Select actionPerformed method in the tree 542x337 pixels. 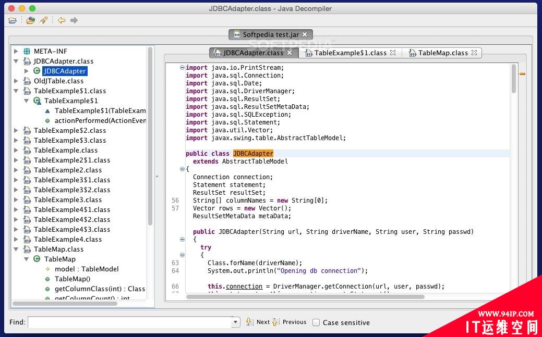(x=100, y=120)
